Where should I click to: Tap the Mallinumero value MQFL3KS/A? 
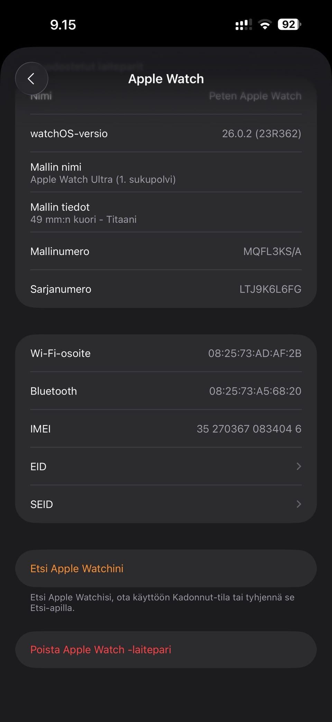click(272, 251)
